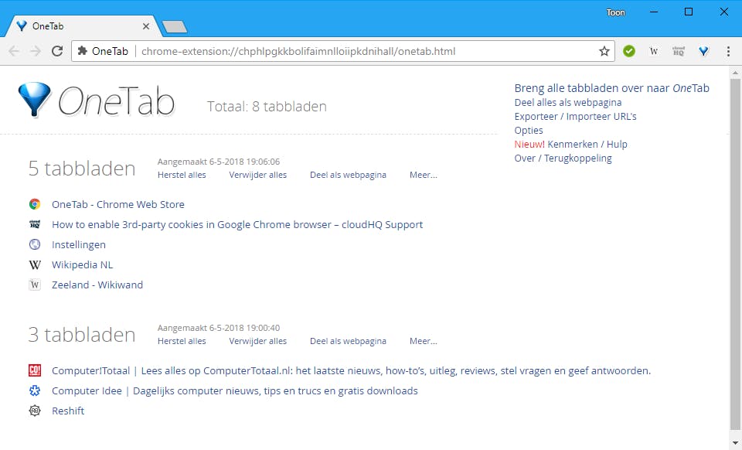Click the scrollbar up arrow

(735, 73)
